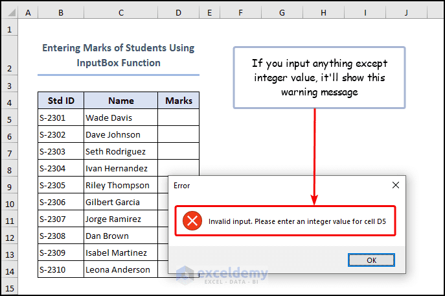Image resolution: width=445 pixels, height=296 pixels.
Task: Click the 'Std ID' header cell
Action: click(61, 101)
